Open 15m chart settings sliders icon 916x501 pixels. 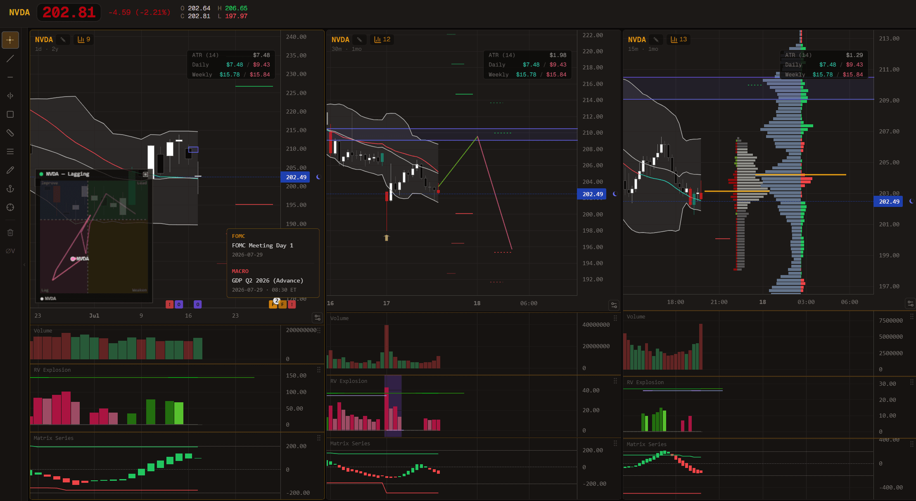[x=910, y=304]
